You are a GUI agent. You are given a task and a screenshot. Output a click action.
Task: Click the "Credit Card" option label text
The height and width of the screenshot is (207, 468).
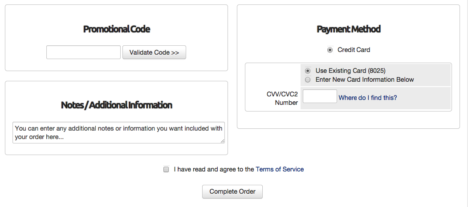(354, 50)
